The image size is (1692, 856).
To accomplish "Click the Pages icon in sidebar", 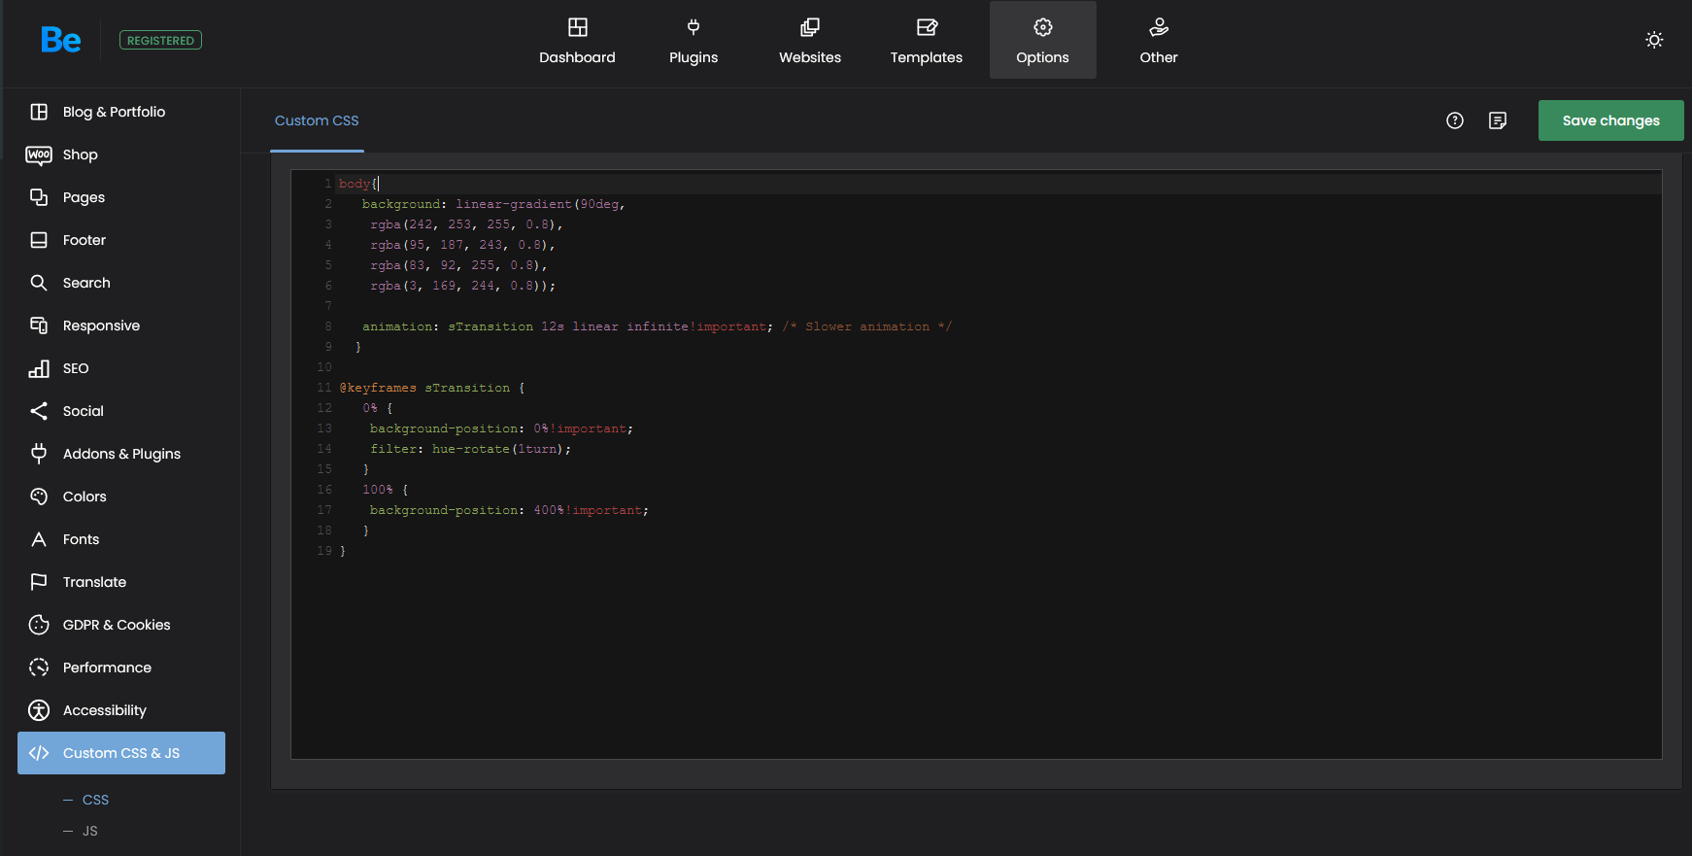I will pyautogui.click(x=39, y=197).
